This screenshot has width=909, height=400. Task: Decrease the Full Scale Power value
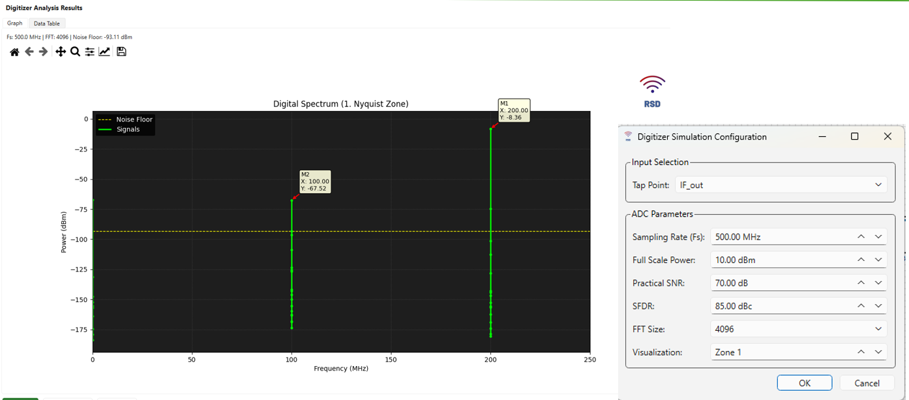(878, 260)
